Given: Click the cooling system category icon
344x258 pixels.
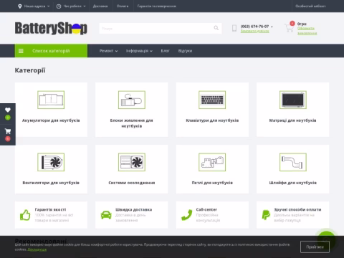Looking at the screenshot, I should click(132, 162).
